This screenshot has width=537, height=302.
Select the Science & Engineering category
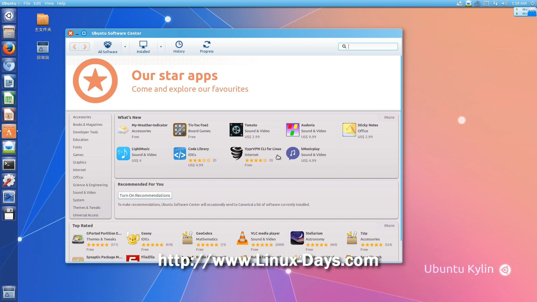90,185
